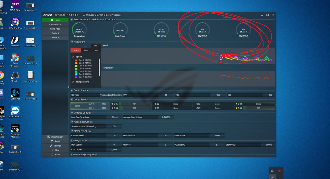Image resolution: width=330 pixels, height=179 pixels.
Task: Select the Battle.net desktop icon
Action: tap(15, 94)
